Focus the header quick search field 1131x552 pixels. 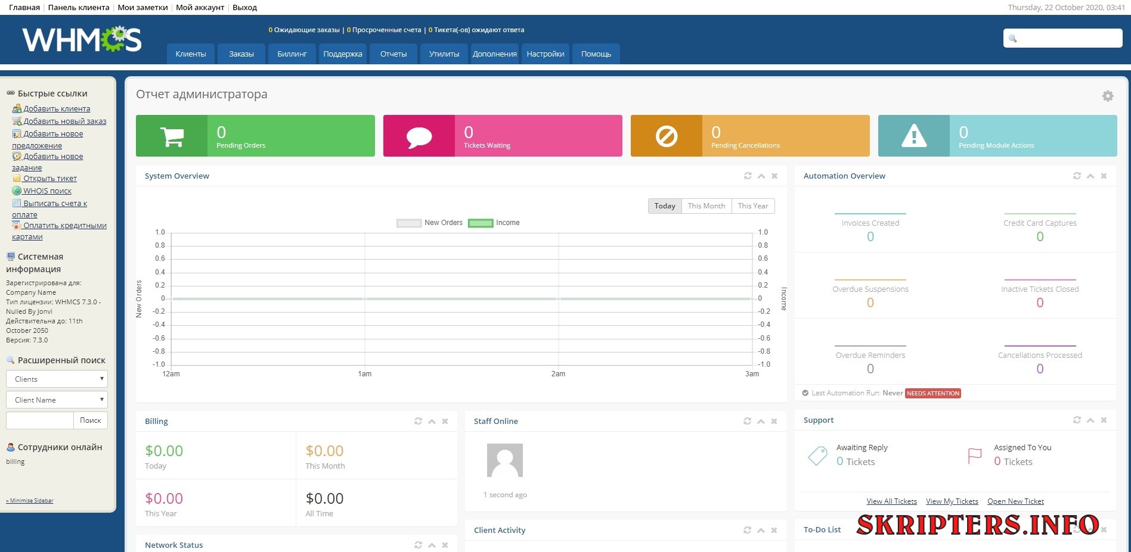pyautogui.click(x=1063, y=38)
